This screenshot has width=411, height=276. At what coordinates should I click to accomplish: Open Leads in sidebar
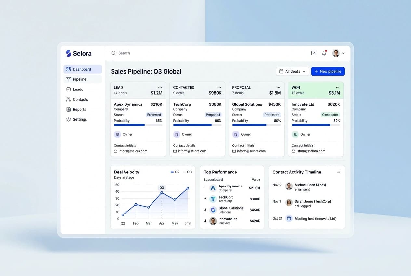click(83, 89)
